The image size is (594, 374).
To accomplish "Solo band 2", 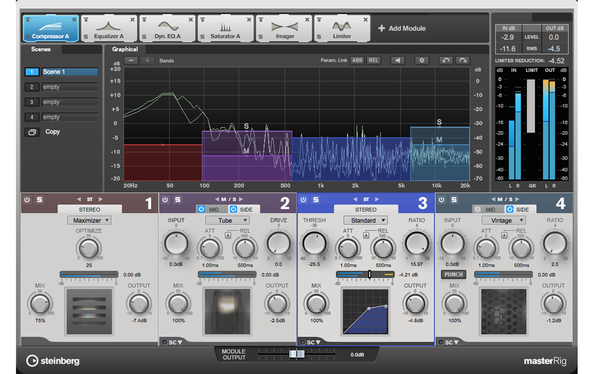I will [177, 200].
